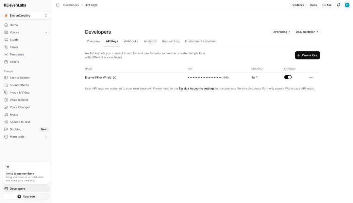Select the API Keys tab
The width and height of the screenshot is (353, 203).
click(x=112, y=41)
